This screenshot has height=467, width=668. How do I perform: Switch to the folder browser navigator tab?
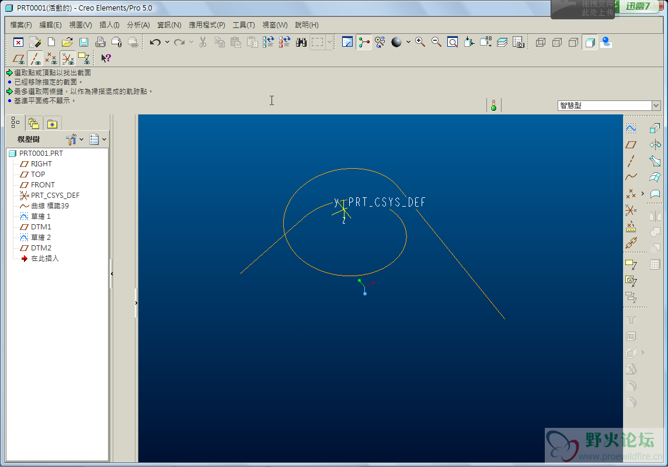pos(34,123)
